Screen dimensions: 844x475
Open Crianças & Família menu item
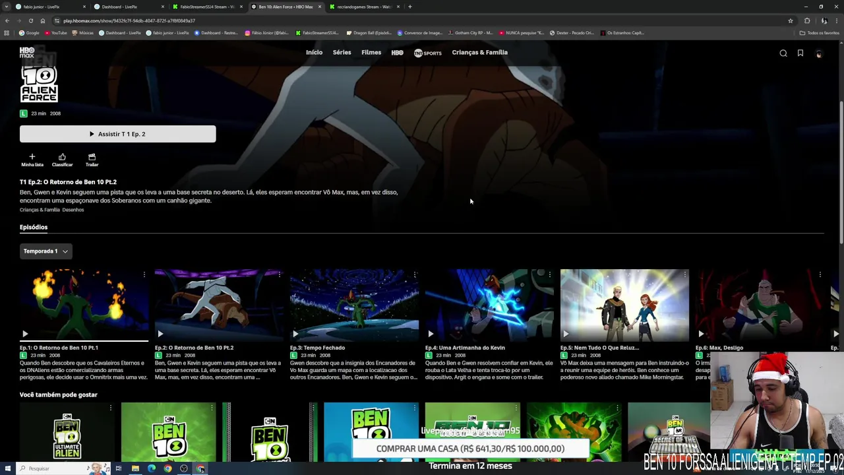pyautogui.click(x=479, y=52)
